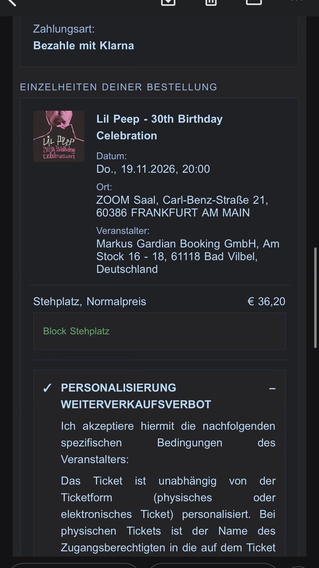Click the ZOOM Saal venue address
The height and width of the screenshot is (568, 319).
182,206
